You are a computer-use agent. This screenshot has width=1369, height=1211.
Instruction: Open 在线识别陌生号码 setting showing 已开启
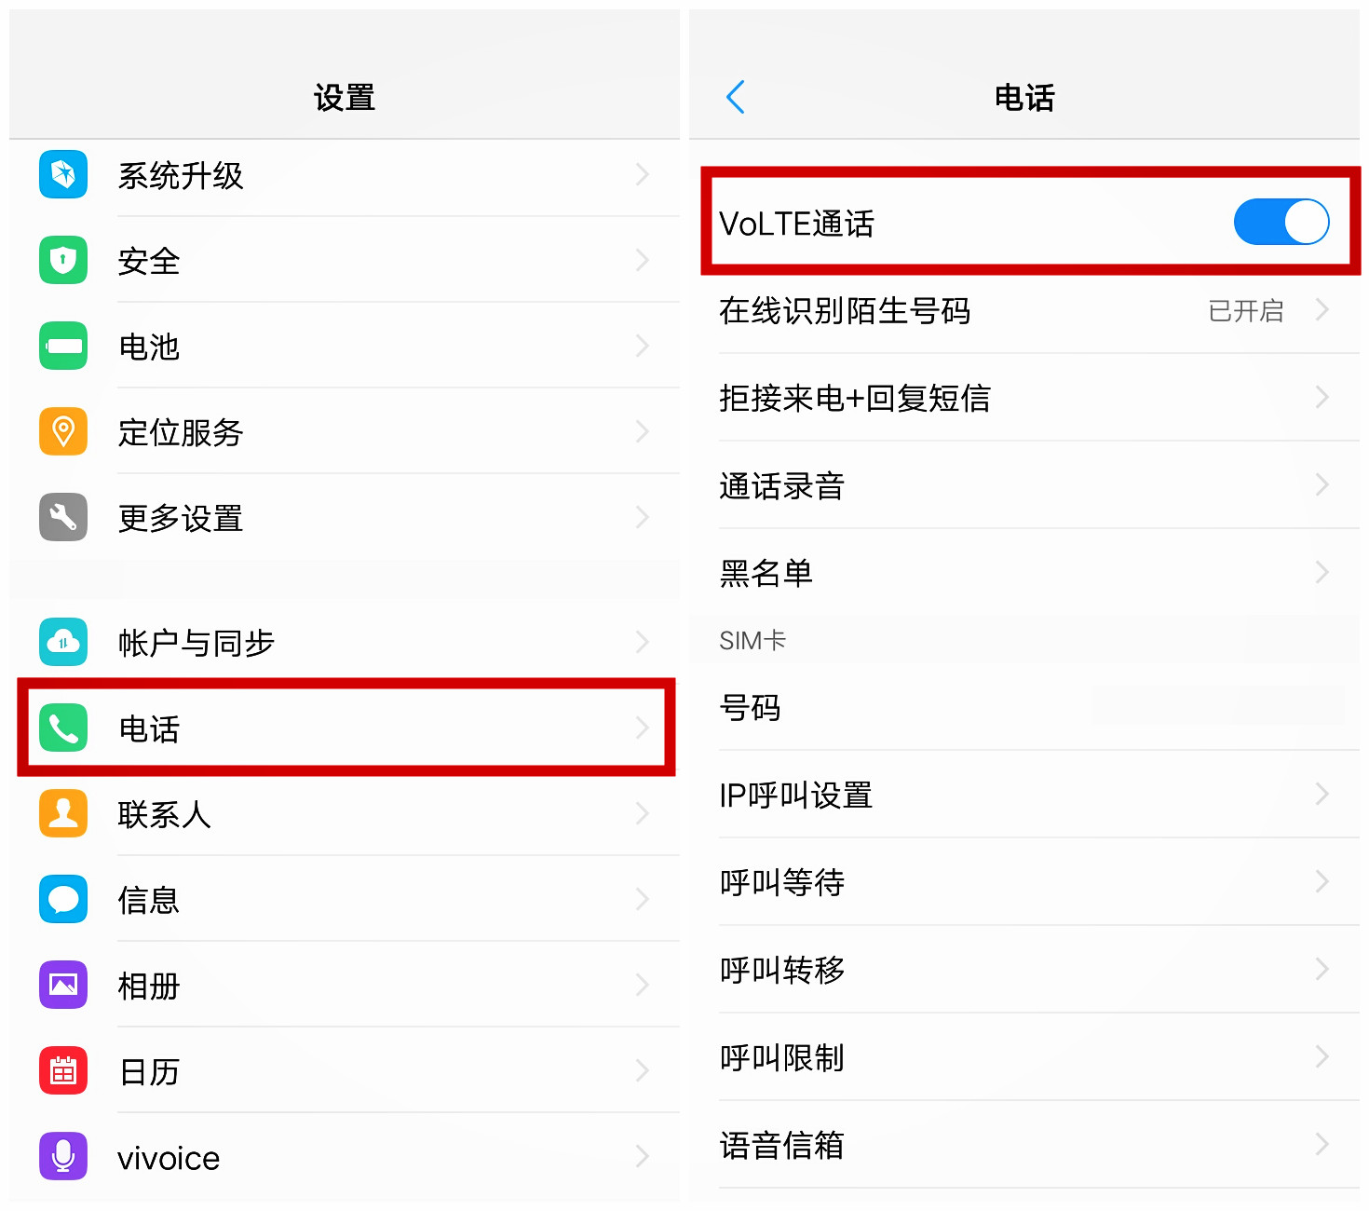tap(1024, 310)
